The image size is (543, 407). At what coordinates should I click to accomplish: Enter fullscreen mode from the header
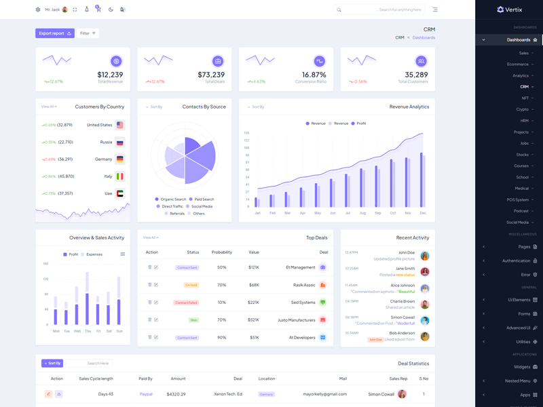coord(75,9)
